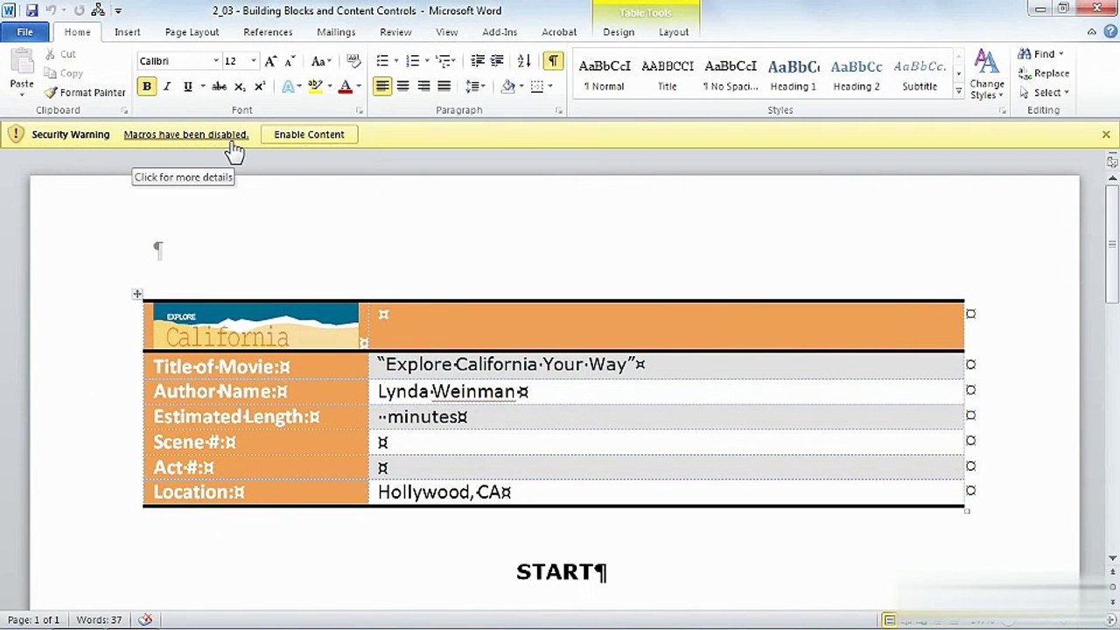Open the Calibri font name dropdown
The width and height of the screenshot is (1120, 630).
click(x=216, y=61)
